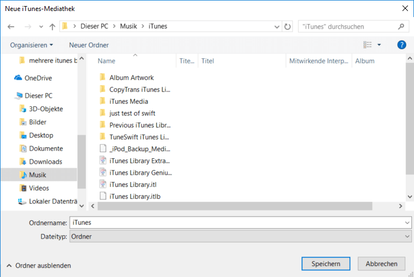This screenshot has width=414, height=277.
Task: Sort by the 'Tite...' column header
Action: pos(187,61)
